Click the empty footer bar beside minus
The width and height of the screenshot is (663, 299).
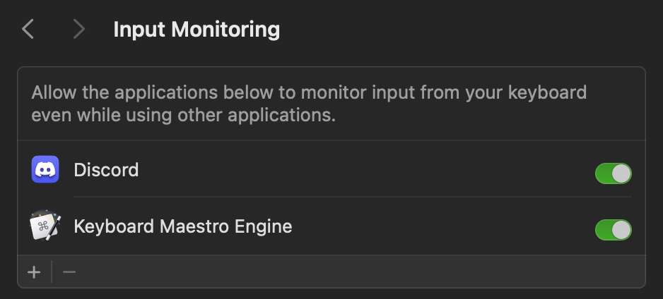point(359,271)
